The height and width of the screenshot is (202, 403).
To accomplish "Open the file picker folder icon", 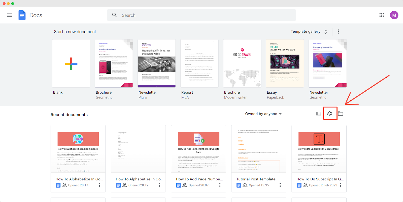I will 341,114.
